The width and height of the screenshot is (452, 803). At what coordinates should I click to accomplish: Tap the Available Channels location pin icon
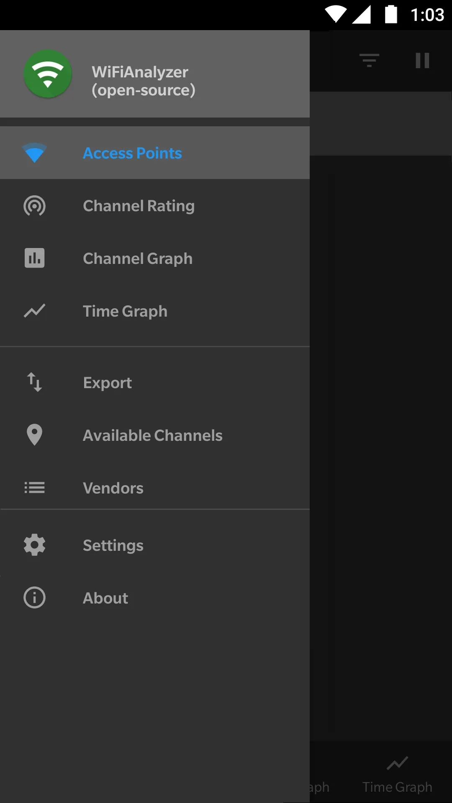point(34,435)
